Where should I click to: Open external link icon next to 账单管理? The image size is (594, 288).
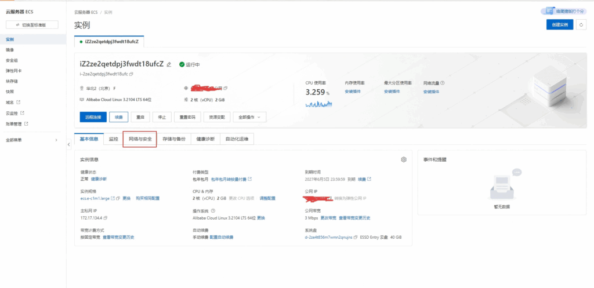click(26, 123)
